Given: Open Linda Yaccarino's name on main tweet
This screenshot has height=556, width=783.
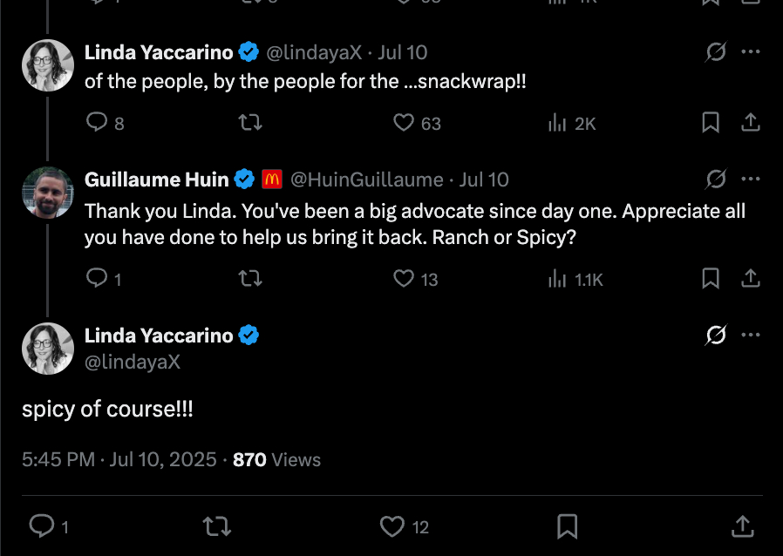Looking at the screenshot, I should point(159,336).
